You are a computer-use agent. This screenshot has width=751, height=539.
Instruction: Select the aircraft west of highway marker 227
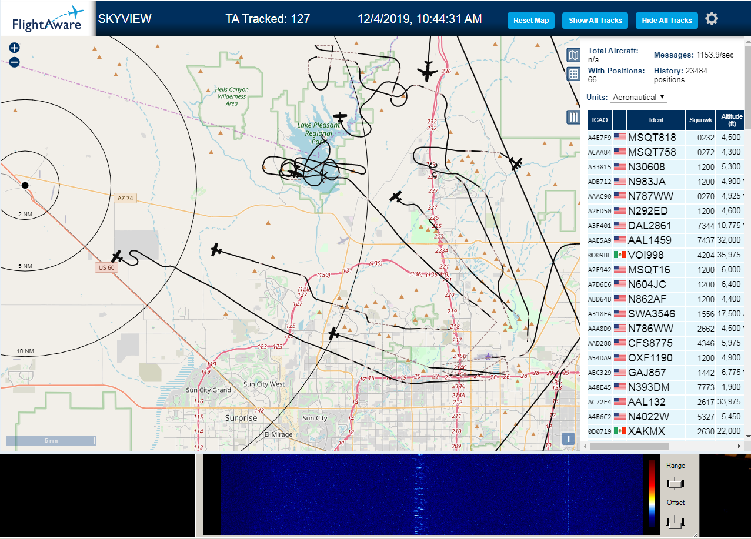(x=396, y=197)
